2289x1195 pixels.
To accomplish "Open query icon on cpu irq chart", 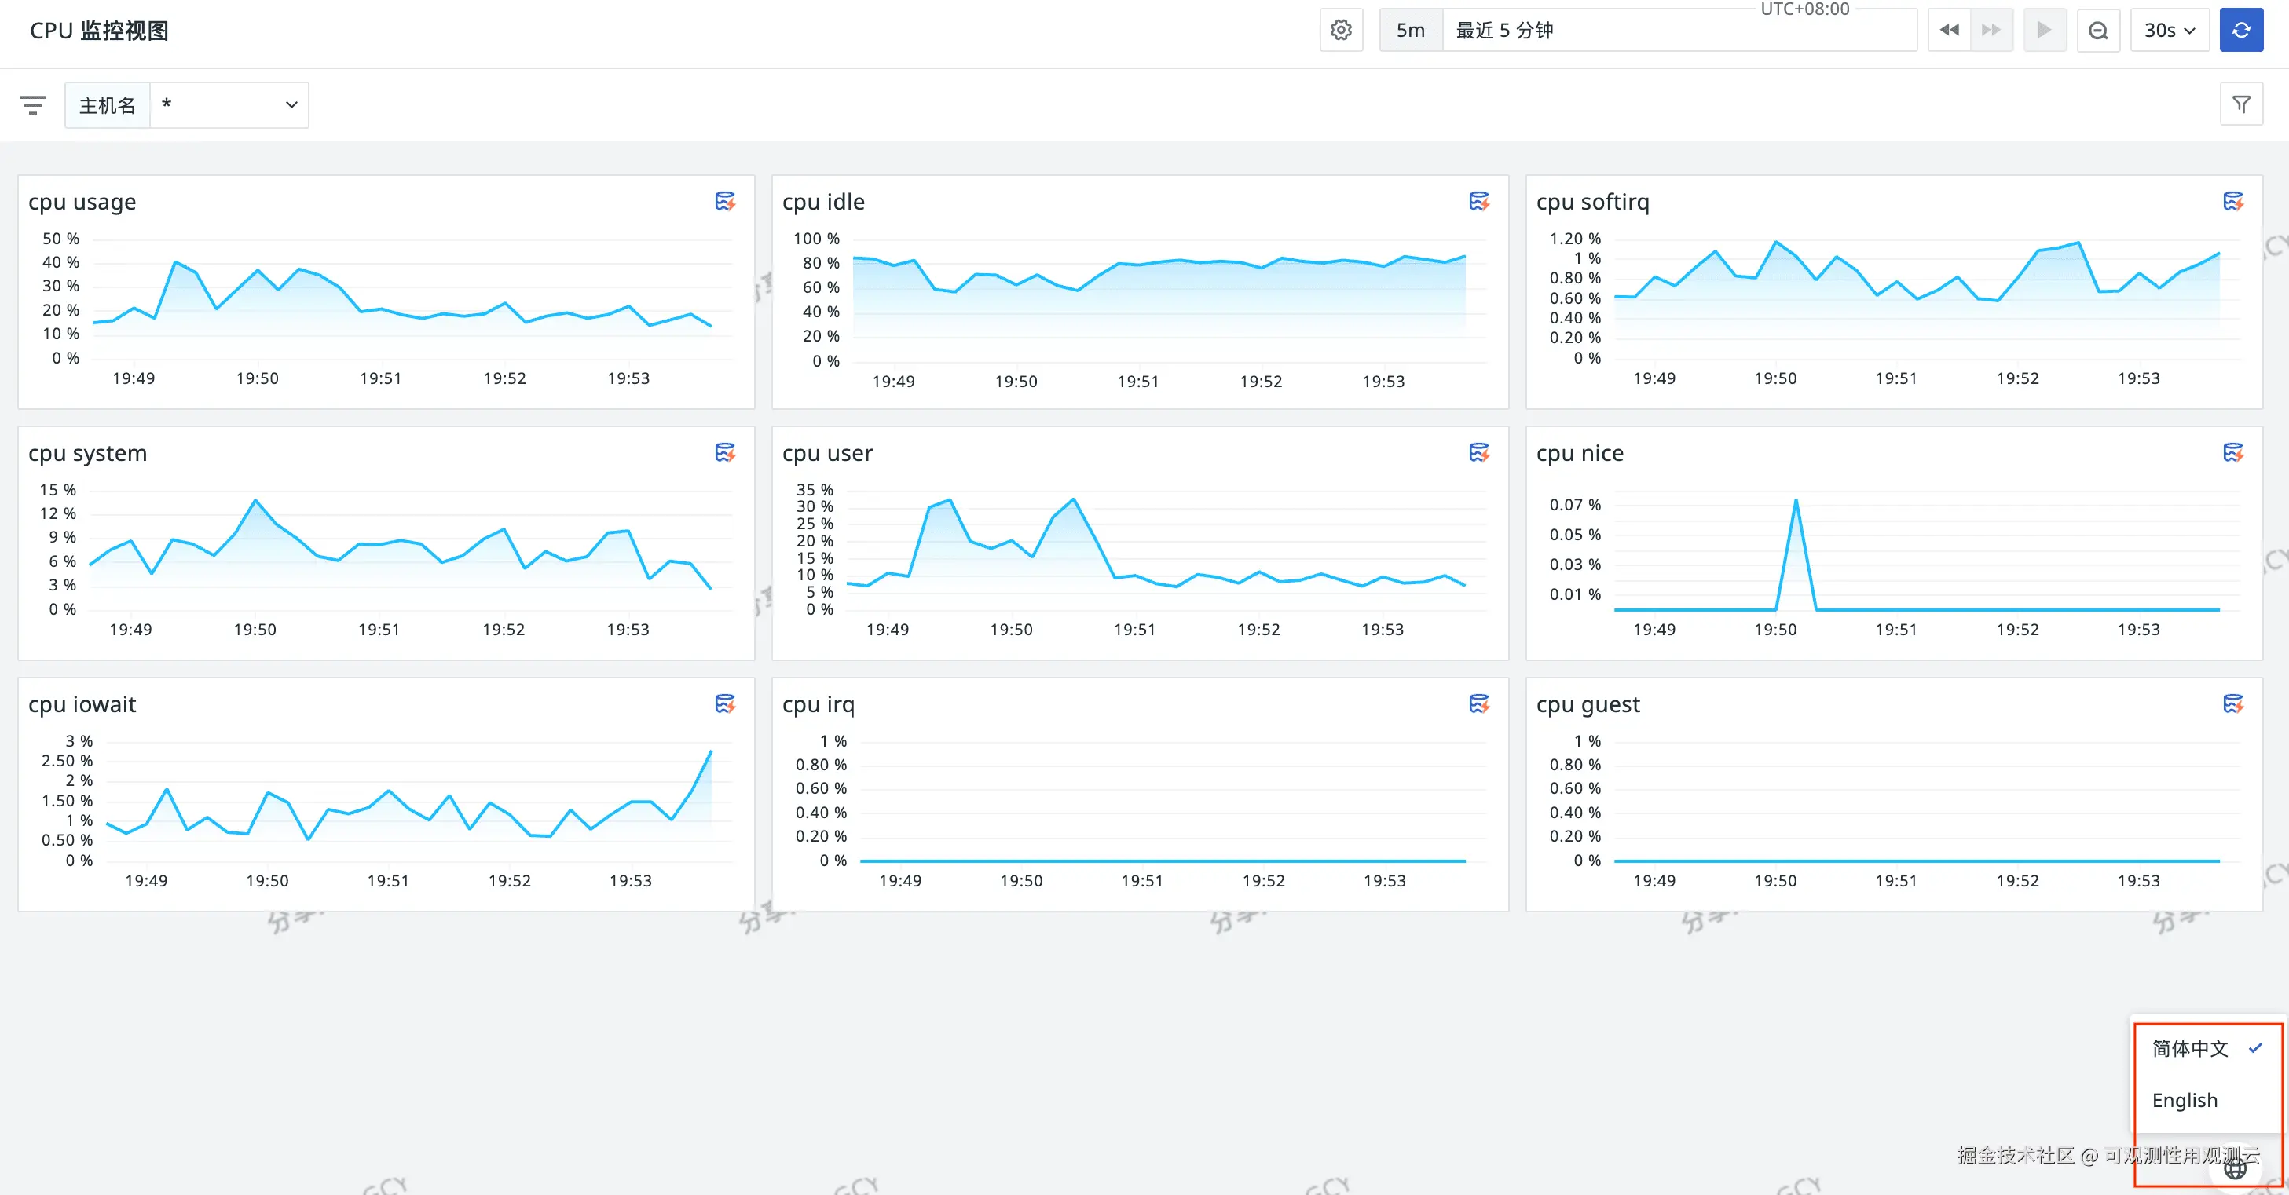I will (x=1478, y=703).
